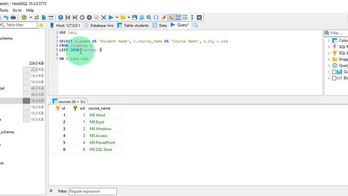348x196 pixels.
Task: Expand the Snippets helper node
Action: 329,59
